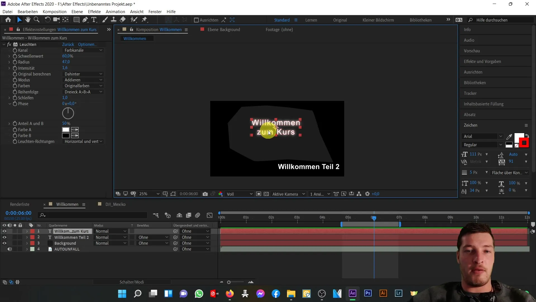Open the 25% magnification dropdown
Screen dimensions: 536x302
click(x=149, y=194)
